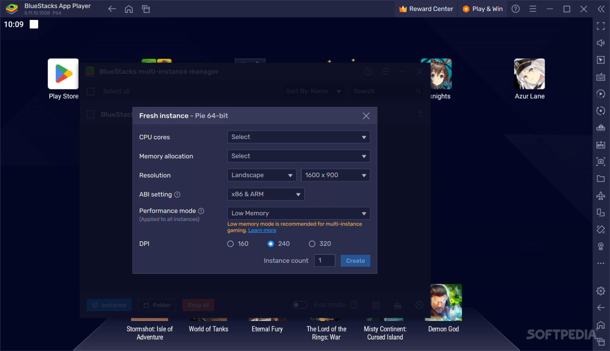
Task: Open the Azur Lane app
Action: [x=529, y=80]
